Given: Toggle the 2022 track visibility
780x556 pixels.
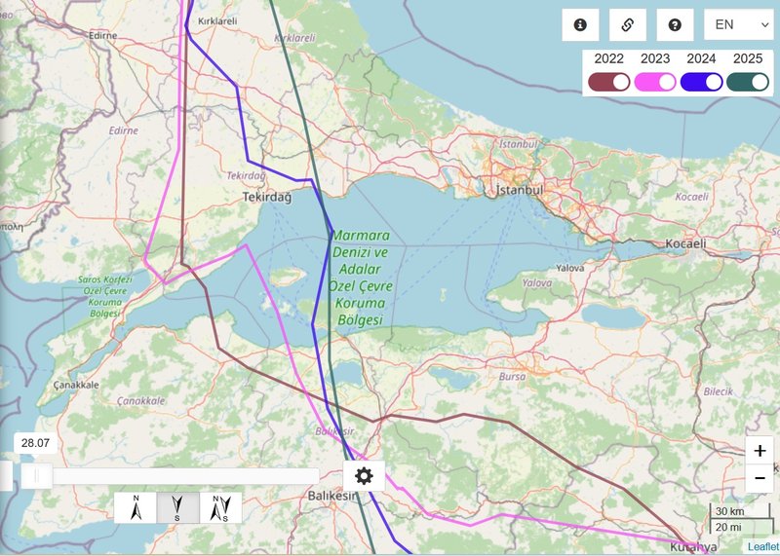Looking at the screenshot, I should click(608, 82).
